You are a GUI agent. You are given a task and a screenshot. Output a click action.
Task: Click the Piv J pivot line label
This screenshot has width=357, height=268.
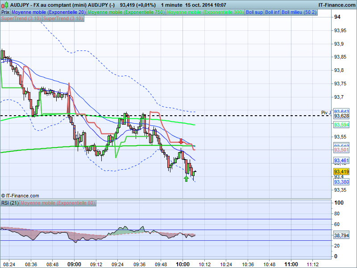click(x=326, y=113)
